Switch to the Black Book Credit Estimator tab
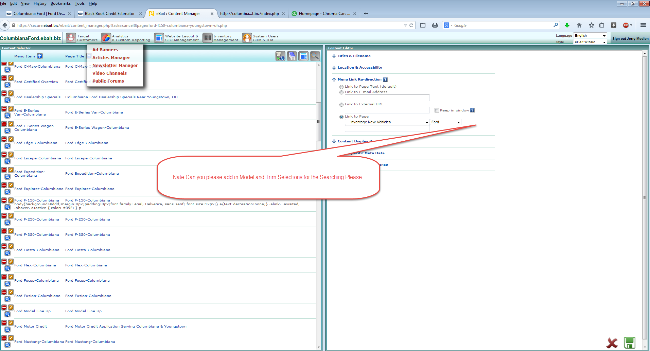 [x=109, y=14]
